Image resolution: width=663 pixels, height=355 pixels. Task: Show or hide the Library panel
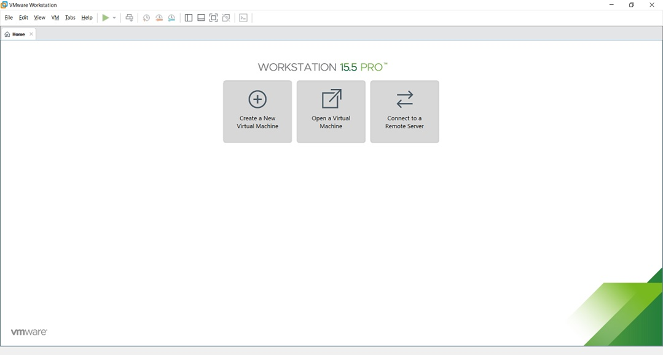click(x=188, y=17)
